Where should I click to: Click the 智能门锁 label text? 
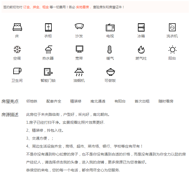tap(48, 81)
